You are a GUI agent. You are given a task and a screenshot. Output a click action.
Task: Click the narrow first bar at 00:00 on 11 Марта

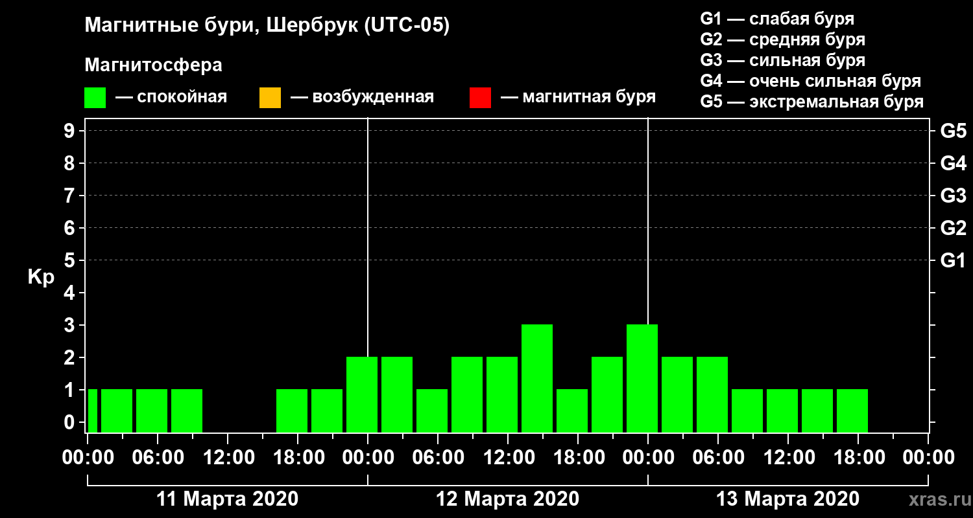(x=93, y=411)
